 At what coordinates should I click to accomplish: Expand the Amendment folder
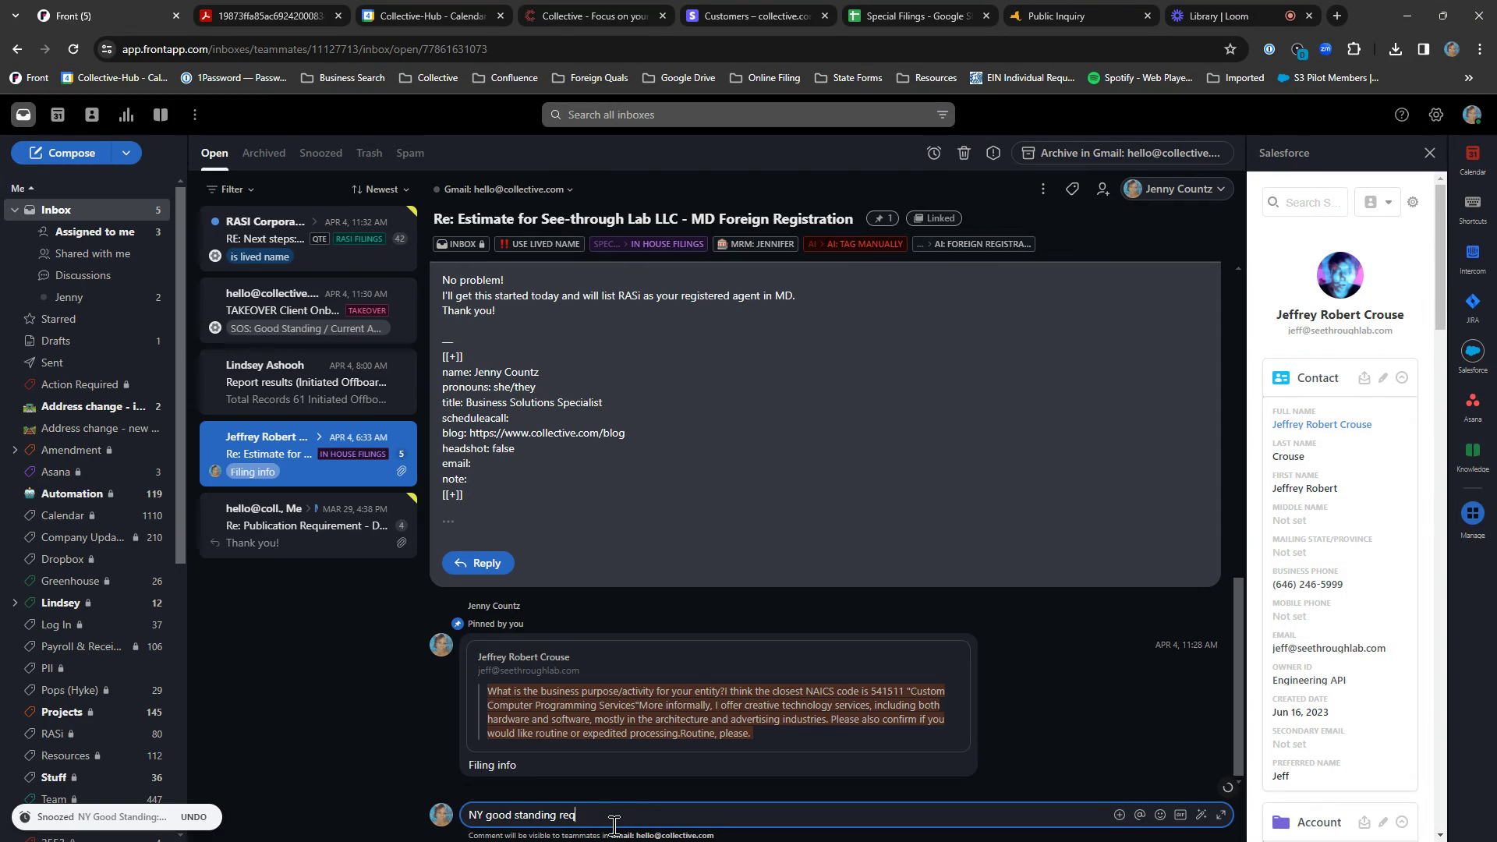click(15, 451)
